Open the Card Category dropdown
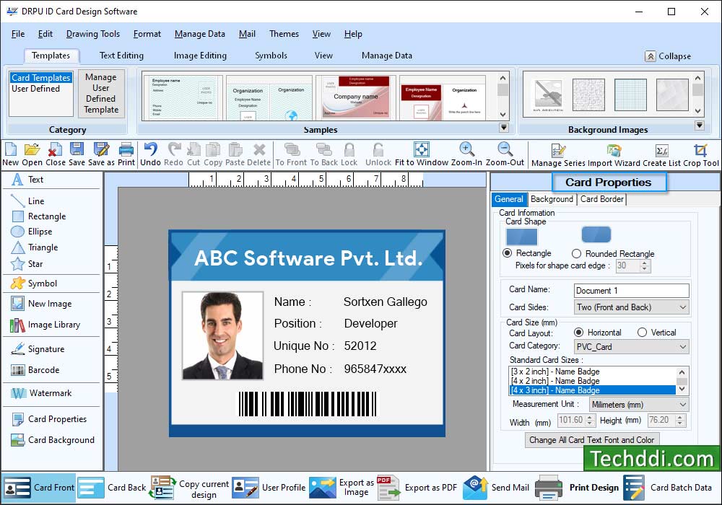The image size is (722, 505). click(631, 347)
